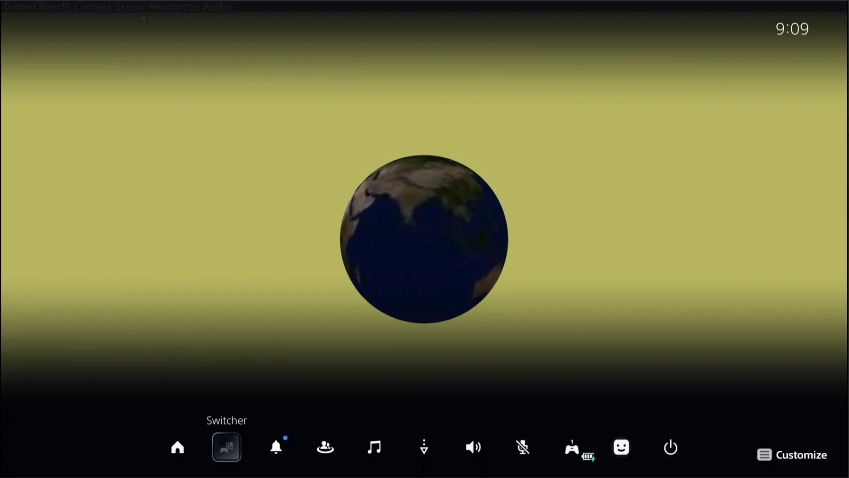This screenshot has height=478, width=849.
Task: Toggle the muted microphone icon
Action: point(523,447)
